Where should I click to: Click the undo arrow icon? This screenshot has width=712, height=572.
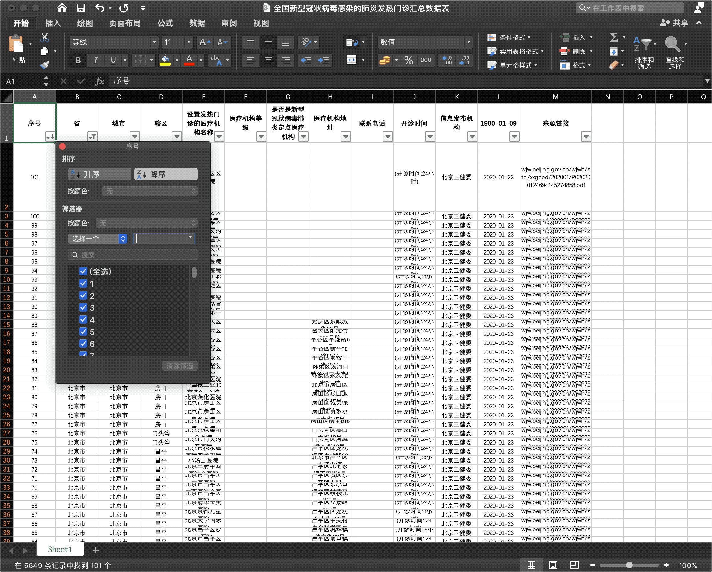(x=100, y=8)
